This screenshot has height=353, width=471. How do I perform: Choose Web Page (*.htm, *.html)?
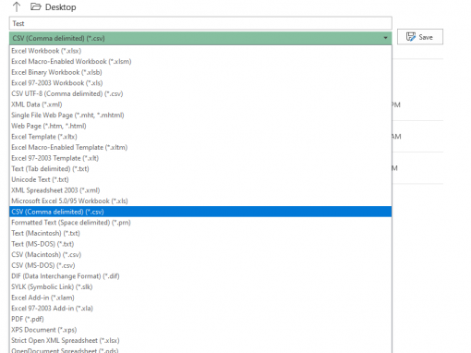[x=200, y=126]
